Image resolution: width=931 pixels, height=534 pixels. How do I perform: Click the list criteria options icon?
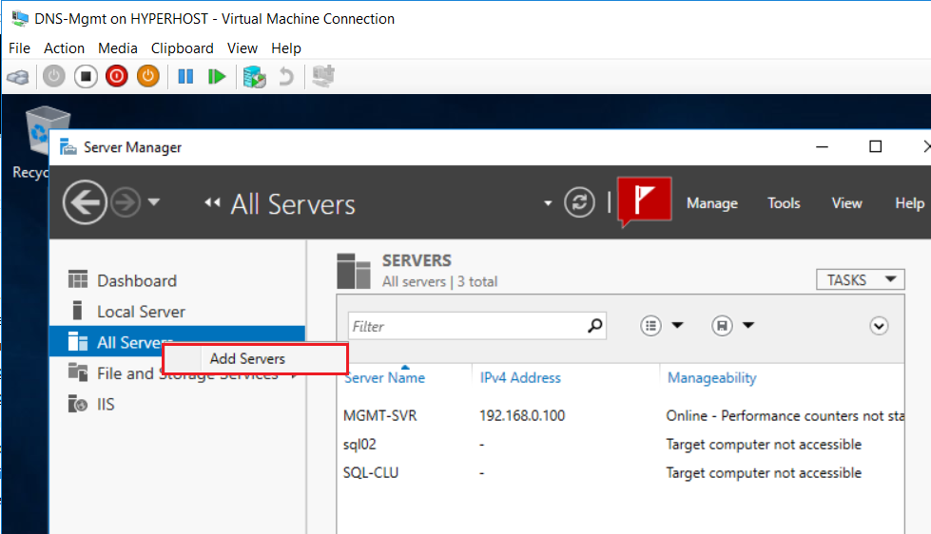[650, 326]
